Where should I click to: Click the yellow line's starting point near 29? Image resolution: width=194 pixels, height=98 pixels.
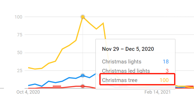29,68
